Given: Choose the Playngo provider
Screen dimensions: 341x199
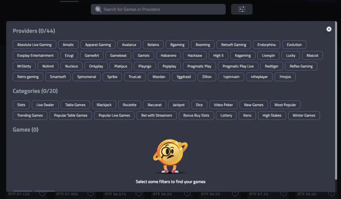Looking at the screenshot, I should pos(145,66).
